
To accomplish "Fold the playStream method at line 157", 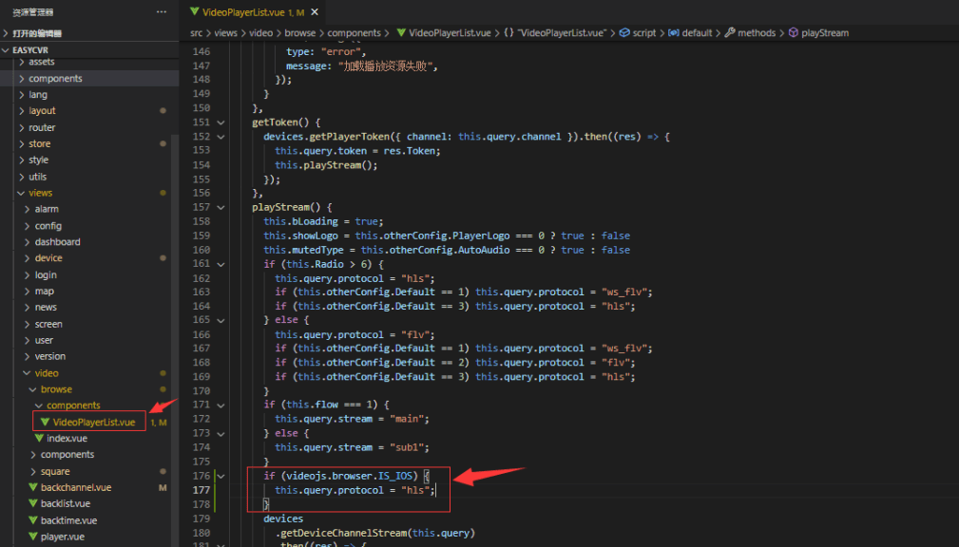I will (x=221, y=207).
